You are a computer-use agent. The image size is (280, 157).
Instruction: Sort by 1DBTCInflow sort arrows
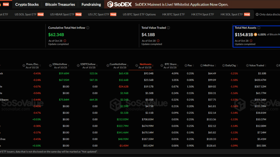(x=97, y=66)
